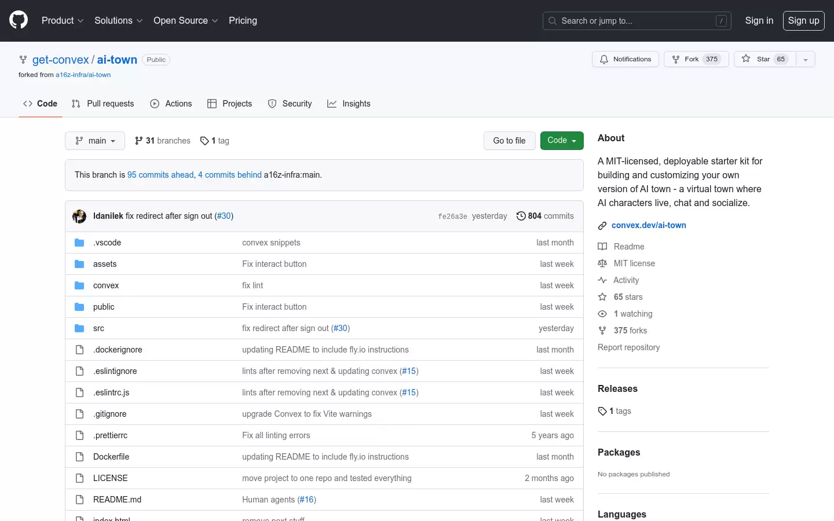Open the ldanilek avatar thumbnail
834x521 pixels.
79,216
